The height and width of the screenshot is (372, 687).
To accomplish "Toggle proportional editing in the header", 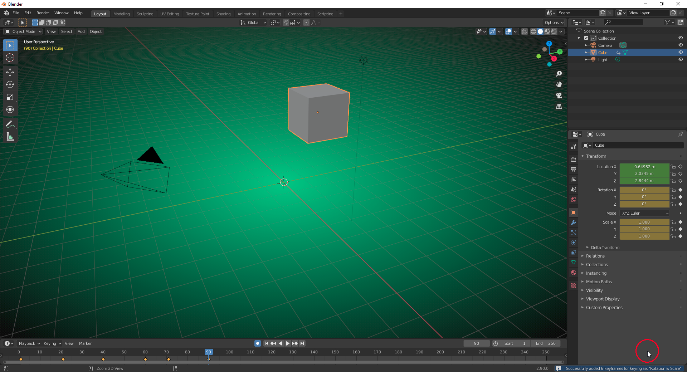I will [306, 23].
